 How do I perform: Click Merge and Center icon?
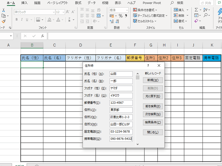pos(99,16)
